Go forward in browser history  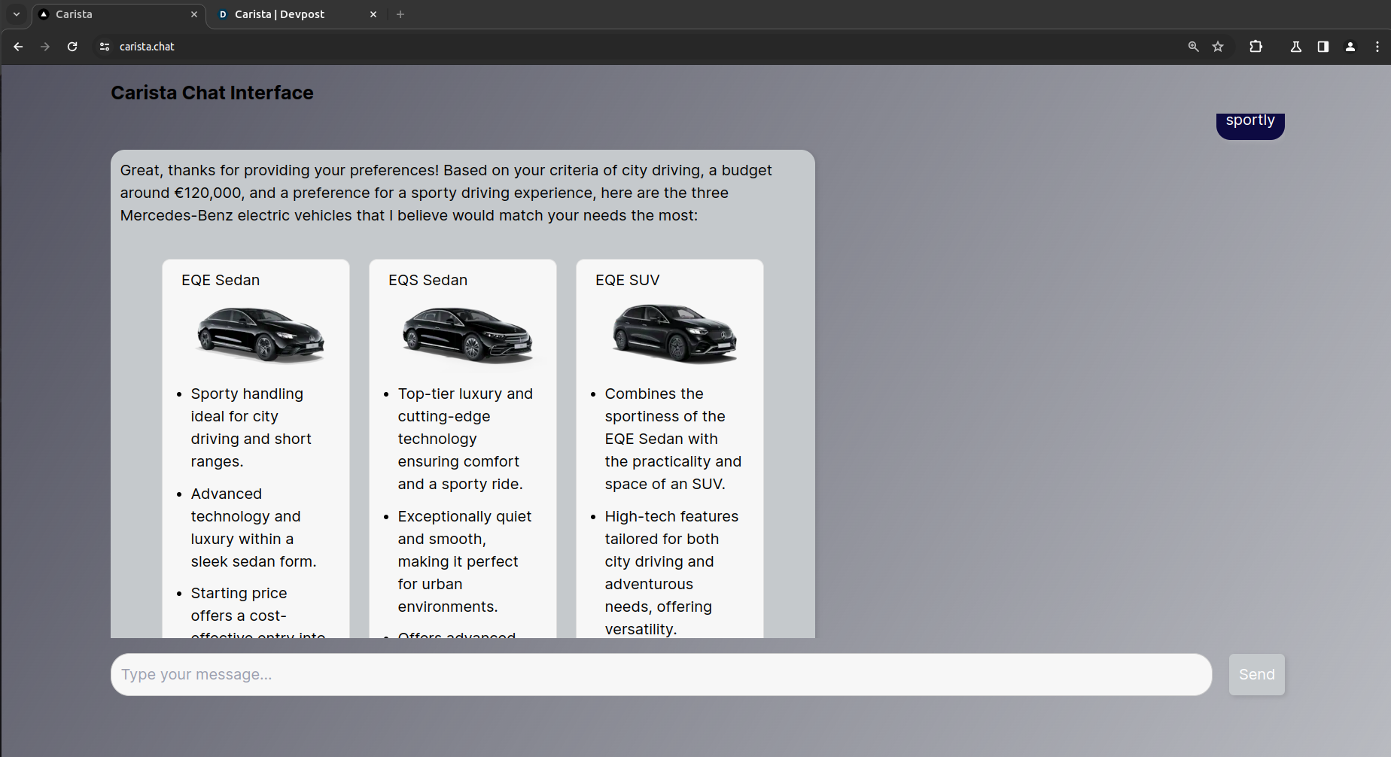[45, 47]
